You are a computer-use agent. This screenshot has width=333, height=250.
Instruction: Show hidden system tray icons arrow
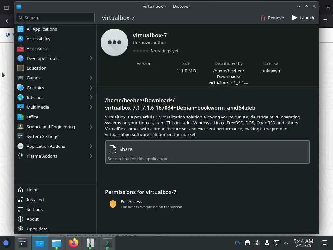pyautogui.click(x=286, y=243)
